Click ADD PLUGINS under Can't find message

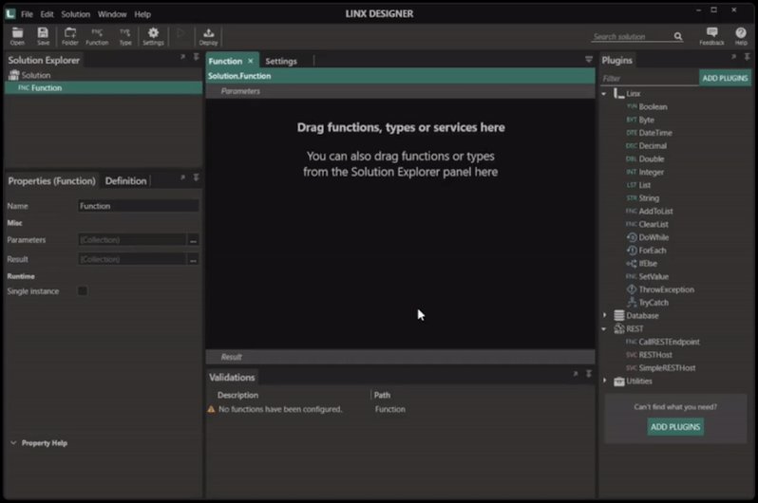coord(675,427)
